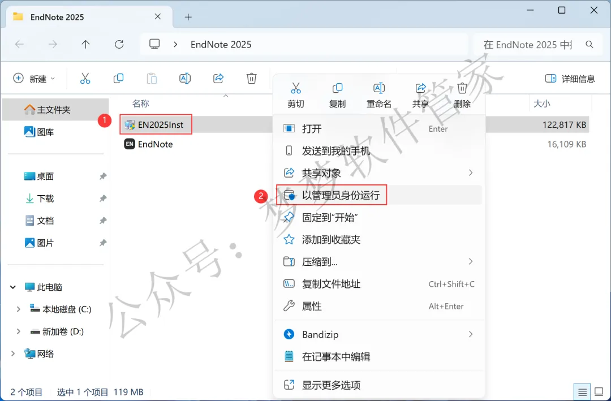The height and width of the screenshot is (401, 611).
Task: Open Bandizip submenu arrow
Action: coord(471,334)
